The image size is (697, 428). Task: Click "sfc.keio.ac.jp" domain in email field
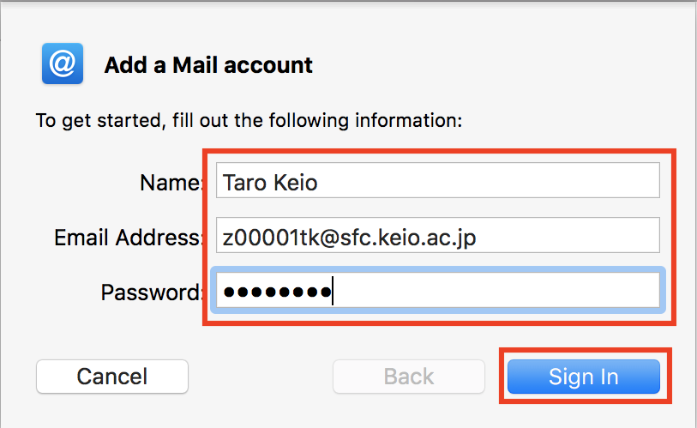click(399, 238)
